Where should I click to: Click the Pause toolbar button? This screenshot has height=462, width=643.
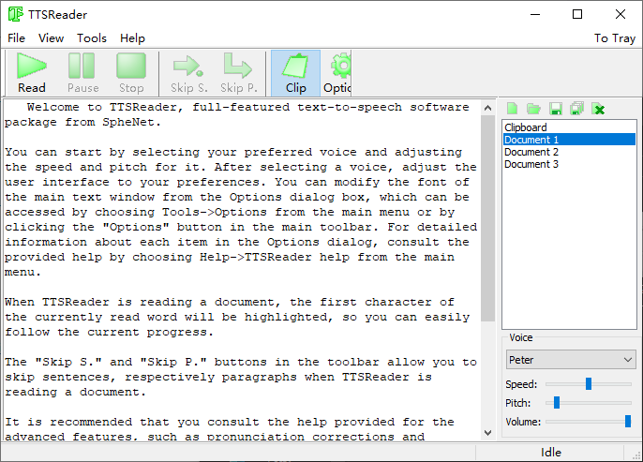tap(82, 73)
